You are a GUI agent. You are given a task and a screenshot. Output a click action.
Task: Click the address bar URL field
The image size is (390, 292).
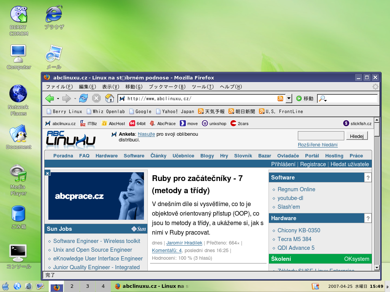click(x=201, y=98)
